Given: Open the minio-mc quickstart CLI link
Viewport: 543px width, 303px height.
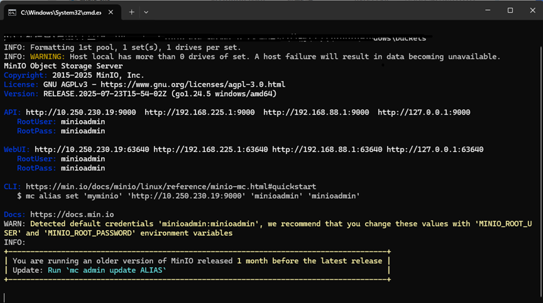Looking at the screenshot, I should coord(171,187).
